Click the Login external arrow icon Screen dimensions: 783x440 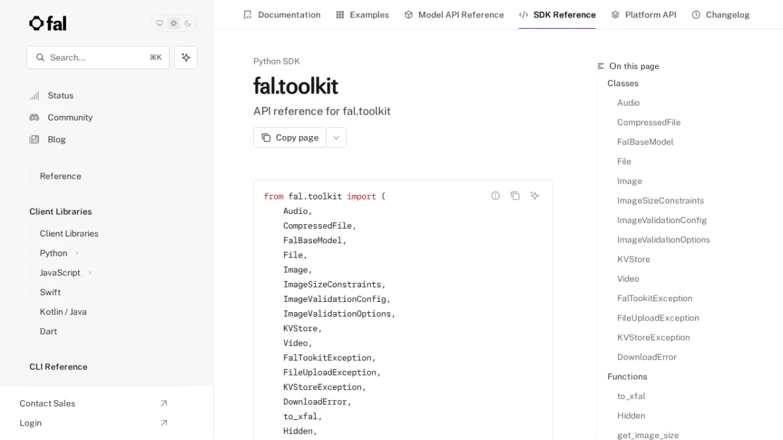(164, 423)
